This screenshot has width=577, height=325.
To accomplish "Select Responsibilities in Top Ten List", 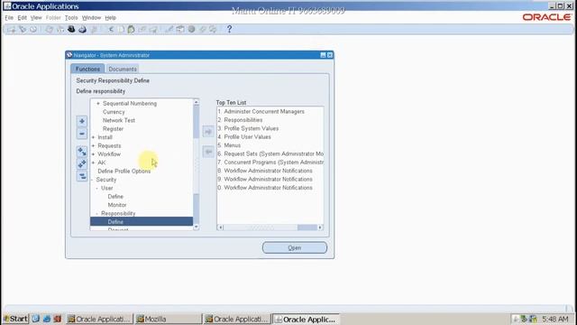I will click(x=243, y=120).
